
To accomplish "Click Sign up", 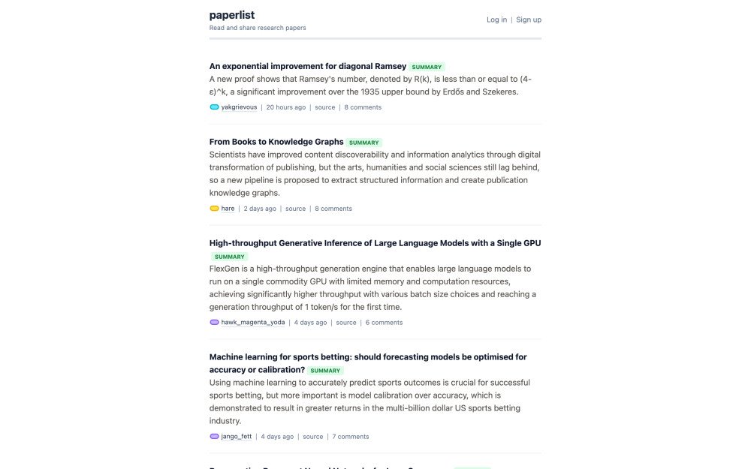I will tap(526, 20).
